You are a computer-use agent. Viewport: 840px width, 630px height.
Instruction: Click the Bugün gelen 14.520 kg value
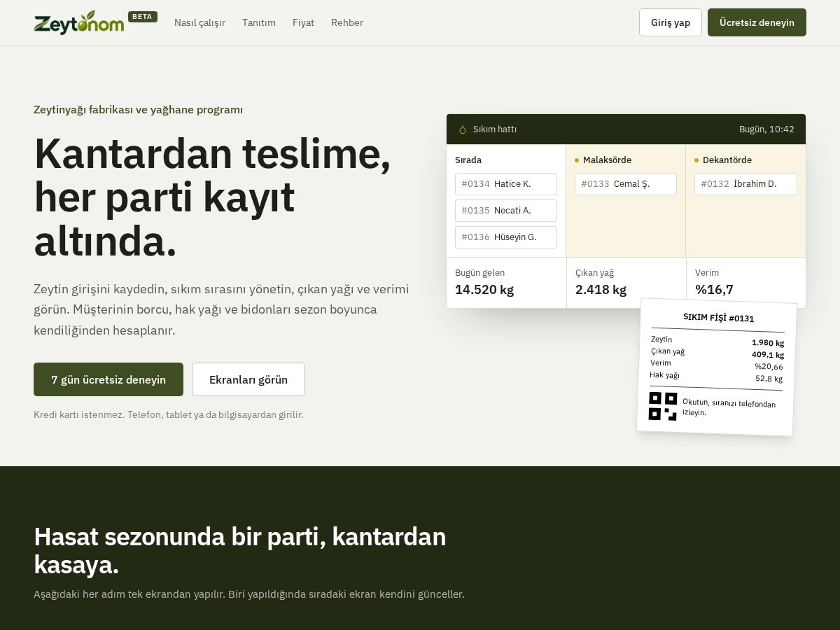(484, 290)
